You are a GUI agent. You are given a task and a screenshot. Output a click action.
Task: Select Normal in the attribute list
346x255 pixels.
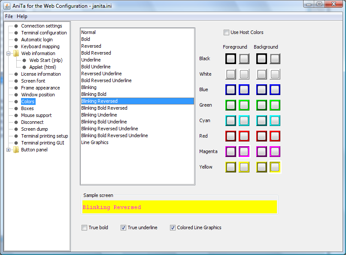[137, 32]
